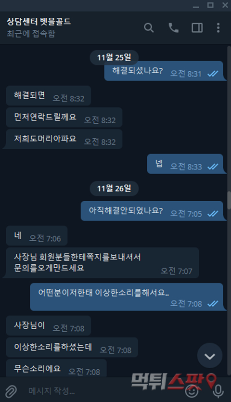Open the emoji picker smiley icon
This screenshot has height=402, width=231.
[x=191, y=391]
